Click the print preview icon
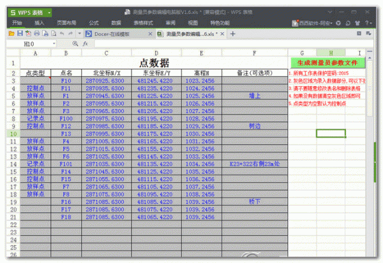Screen dimensions: 383x263 (x=45, y=34)
